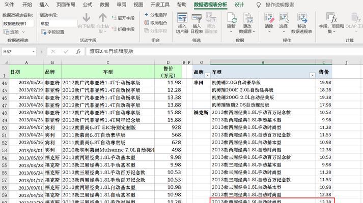Switch to the 设计 Design tab
363x203 pixels.
(x=239, y=5)
